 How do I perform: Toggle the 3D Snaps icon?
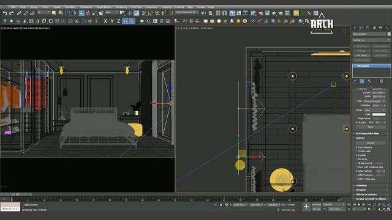point(144,13)
